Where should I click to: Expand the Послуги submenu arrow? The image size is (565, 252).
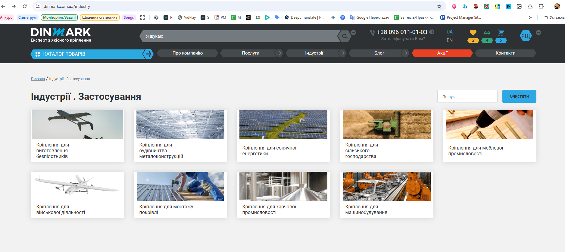[x=279, y=53]
